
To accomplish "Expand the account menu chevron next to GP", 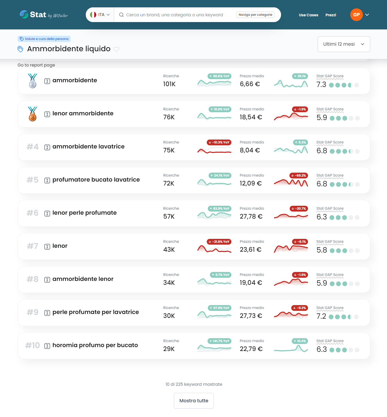I will point(367,15).
